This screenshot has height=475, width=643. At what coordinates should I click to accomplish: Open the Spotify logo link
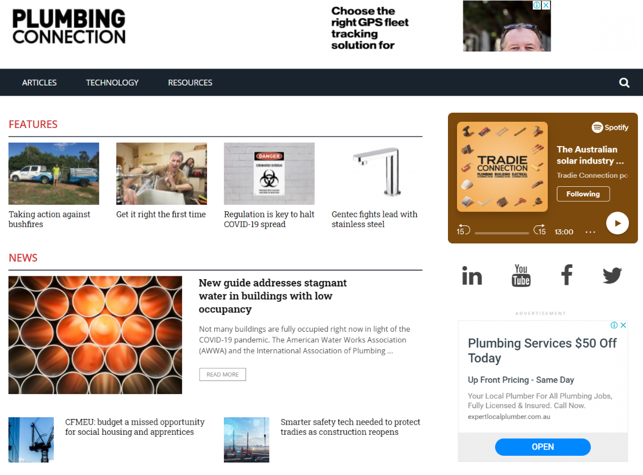[610, 127]
